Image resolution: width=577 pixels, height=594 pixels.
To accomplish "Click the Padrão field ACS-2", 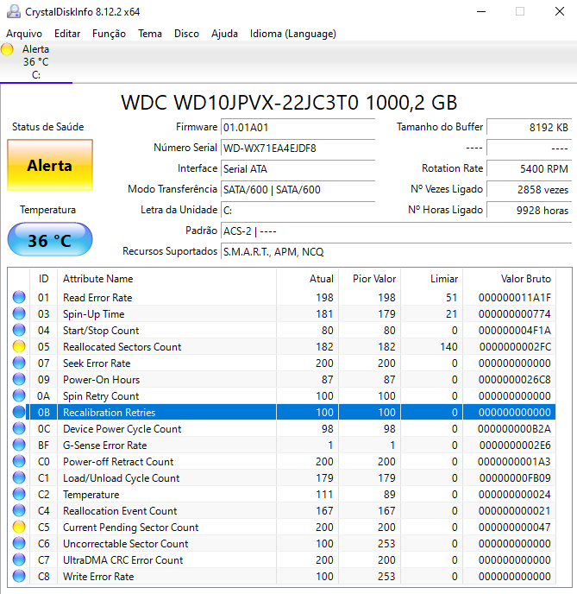I will tap(396, 231).
